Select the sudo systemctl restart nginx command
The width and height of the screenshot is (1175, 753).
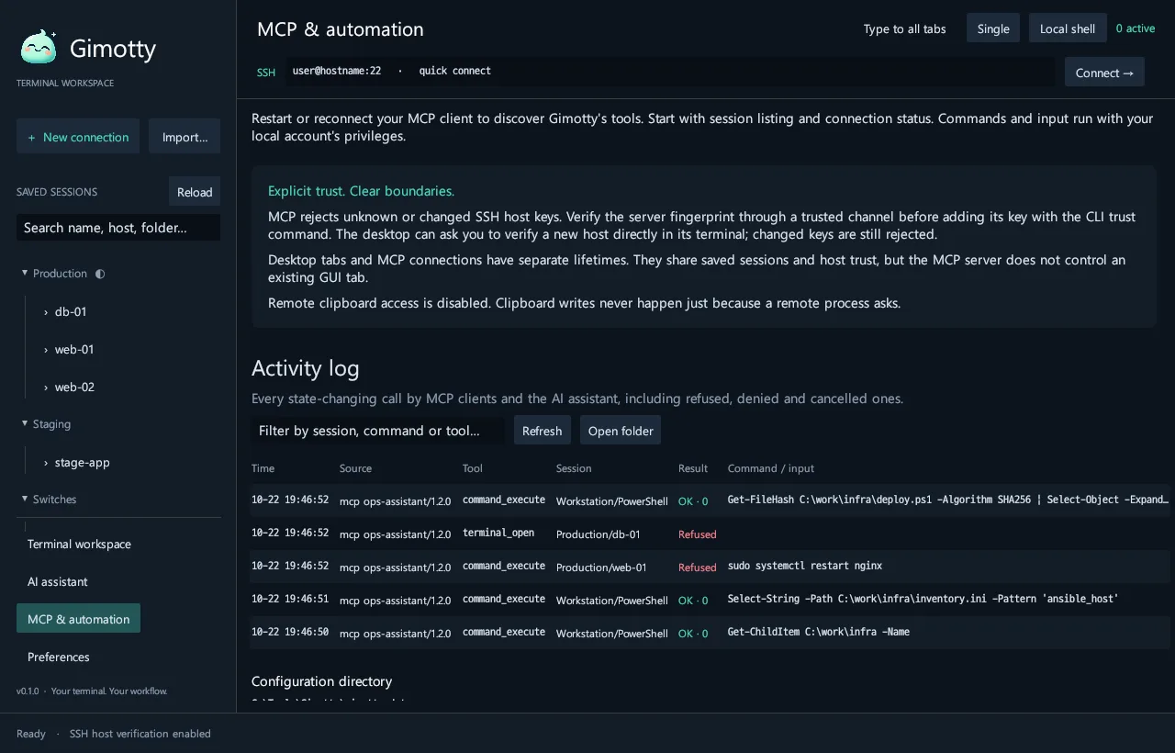(805, 567)
